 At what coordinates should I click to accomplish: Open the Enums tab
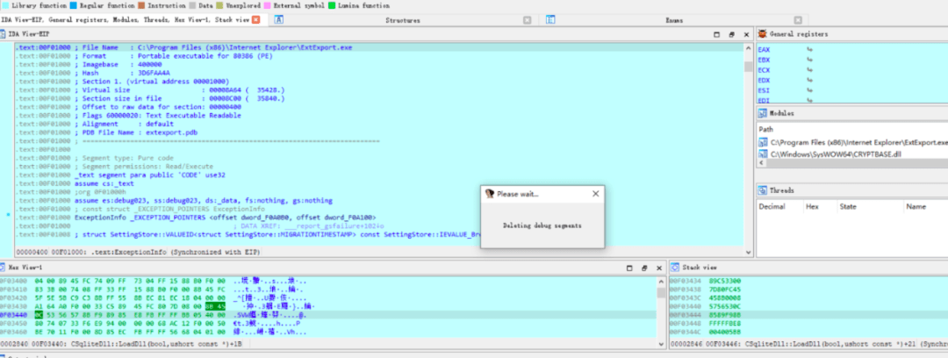tap(674, 20)
